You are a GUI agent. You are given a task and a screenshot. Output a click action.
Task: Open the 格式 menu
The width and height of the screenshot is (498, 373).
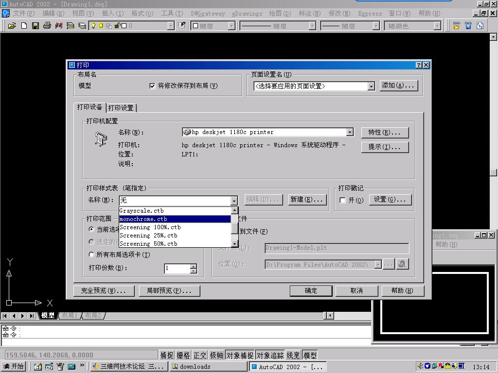coord(142,13)
